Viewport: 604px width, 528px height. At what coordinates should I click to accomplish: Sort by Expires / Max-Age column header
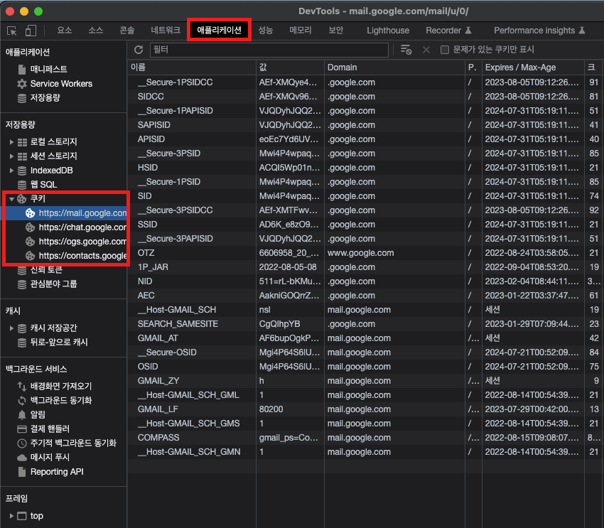click(x=533, y=68)
